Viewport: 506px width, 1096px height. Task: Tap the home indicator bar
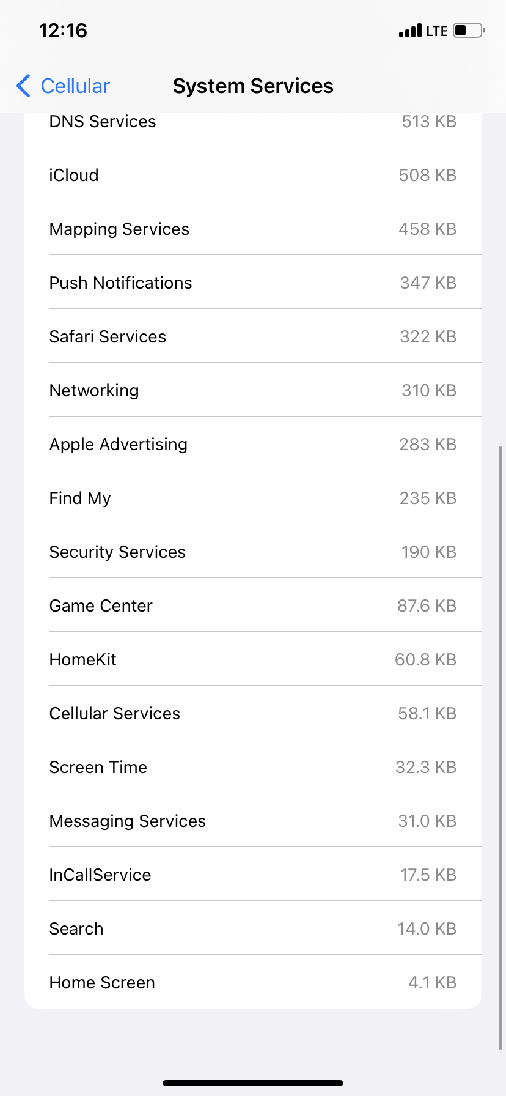tap(253, 1083)
